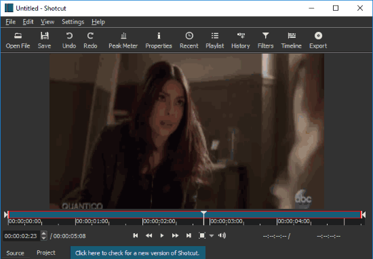This screenshot has height=259, width=373.
Task: Click the check for new version link
Action: coord(138,253)
